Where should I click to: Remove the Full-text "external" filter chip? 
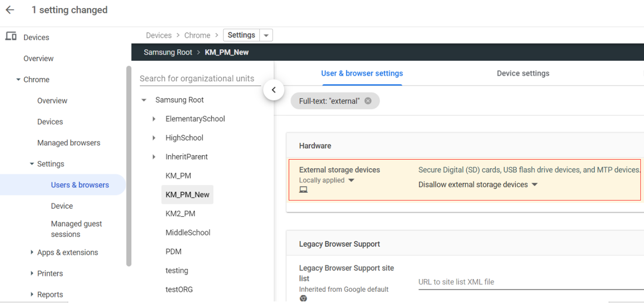tap(368, 101)
